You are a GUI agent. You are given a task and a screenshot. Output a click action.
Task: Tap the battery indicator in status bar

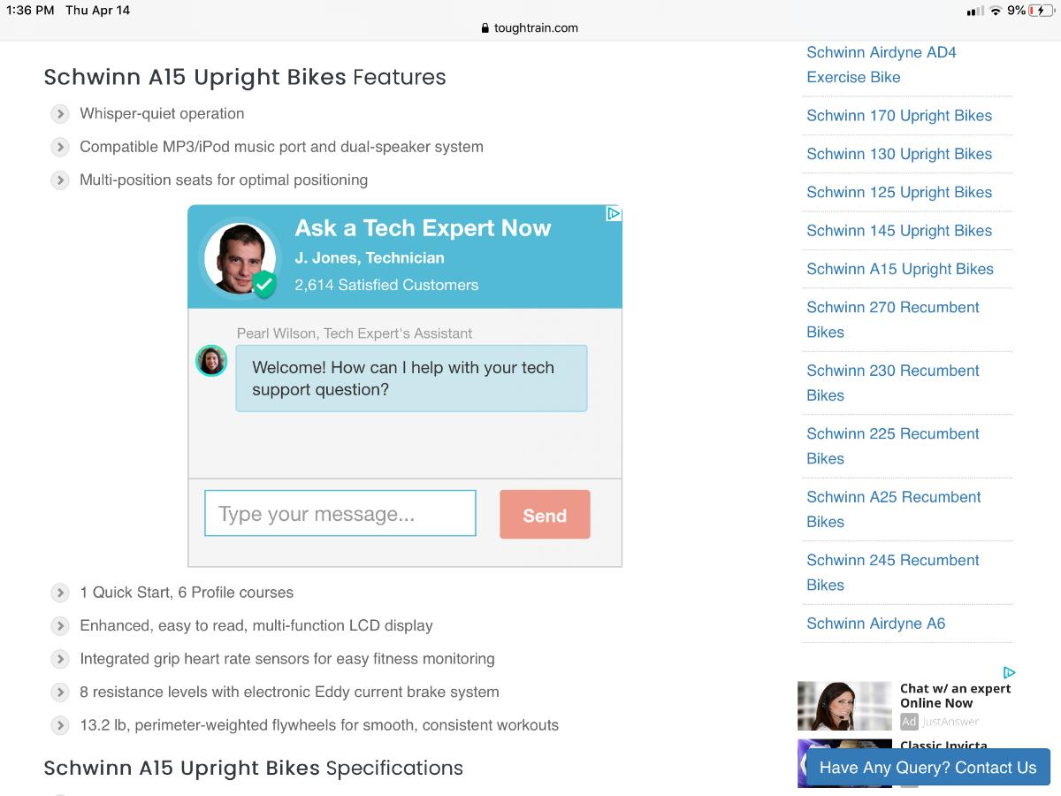point(1042,11)
